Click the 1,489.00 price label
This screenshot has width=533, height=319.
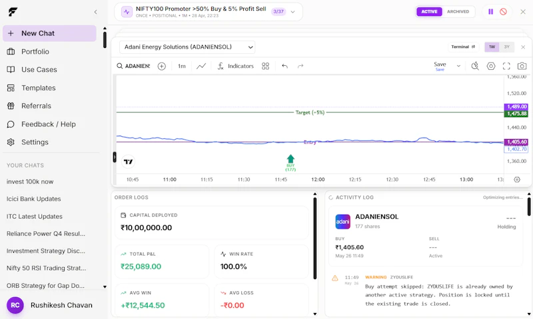coord(516,107)
